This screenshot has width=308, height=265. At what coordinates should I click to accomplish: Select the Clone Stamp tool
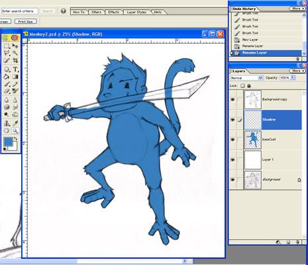click(x=7, y=123)
